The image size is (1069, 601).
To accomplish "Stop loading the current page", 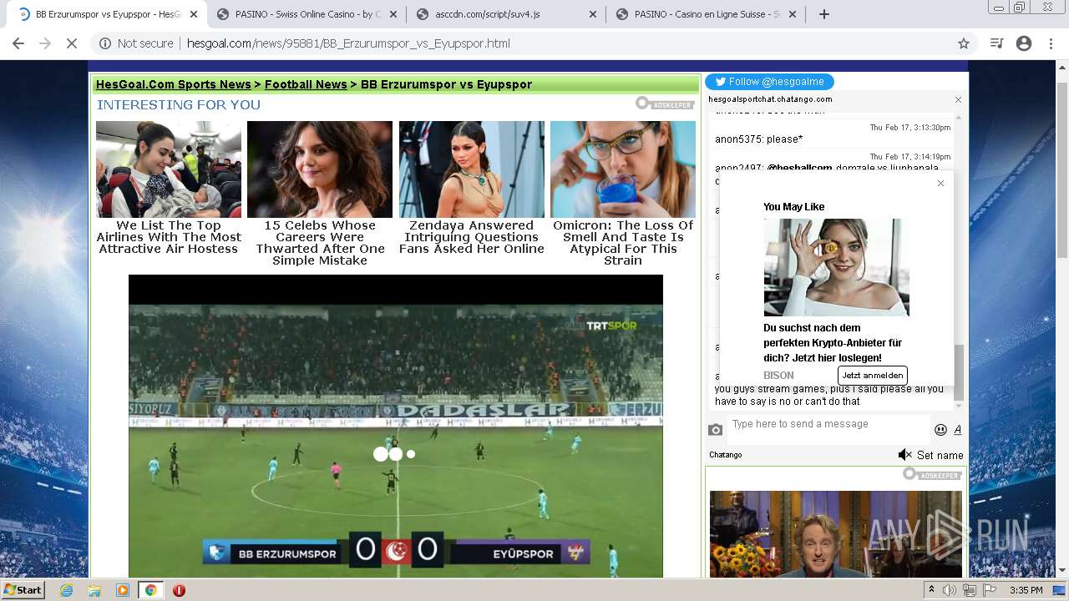I will click(x=72, y=43).
